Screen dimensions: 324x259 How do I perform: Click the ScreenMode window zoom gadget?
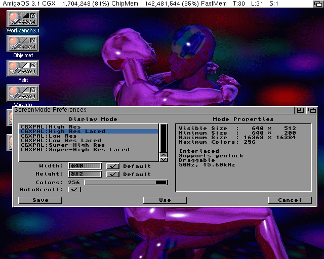[300, 110]
